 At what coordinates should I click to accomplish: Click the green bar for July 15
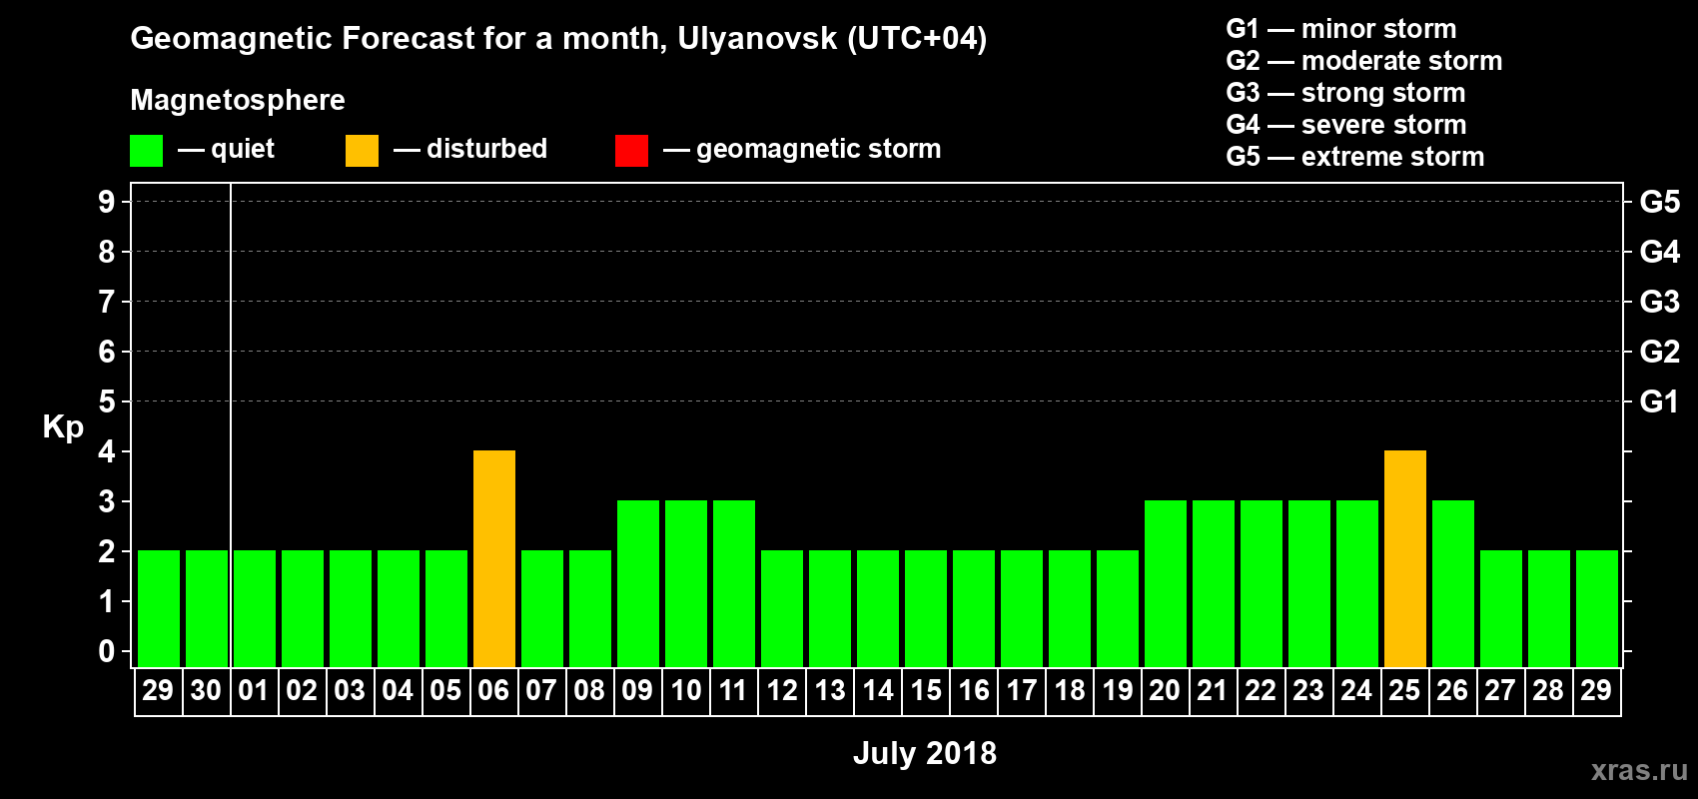pyautogui.click(x=926, y=609)
